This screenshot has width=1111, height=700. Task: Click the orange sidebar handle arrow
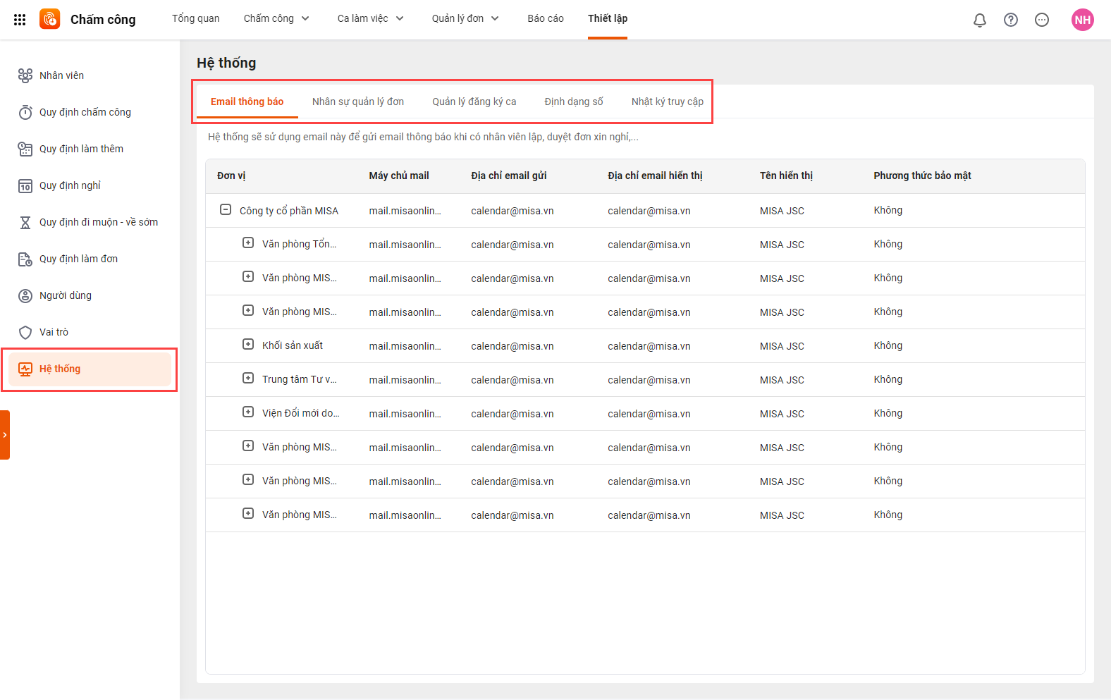point(5,435)
